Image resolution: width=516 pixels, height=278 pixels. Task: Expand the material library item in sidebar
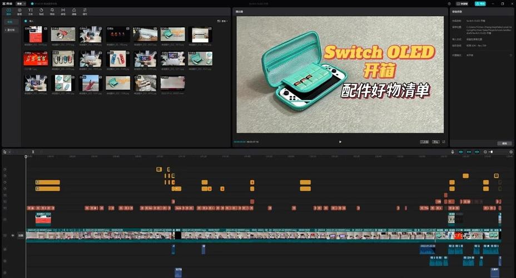[x=11, y=30]
